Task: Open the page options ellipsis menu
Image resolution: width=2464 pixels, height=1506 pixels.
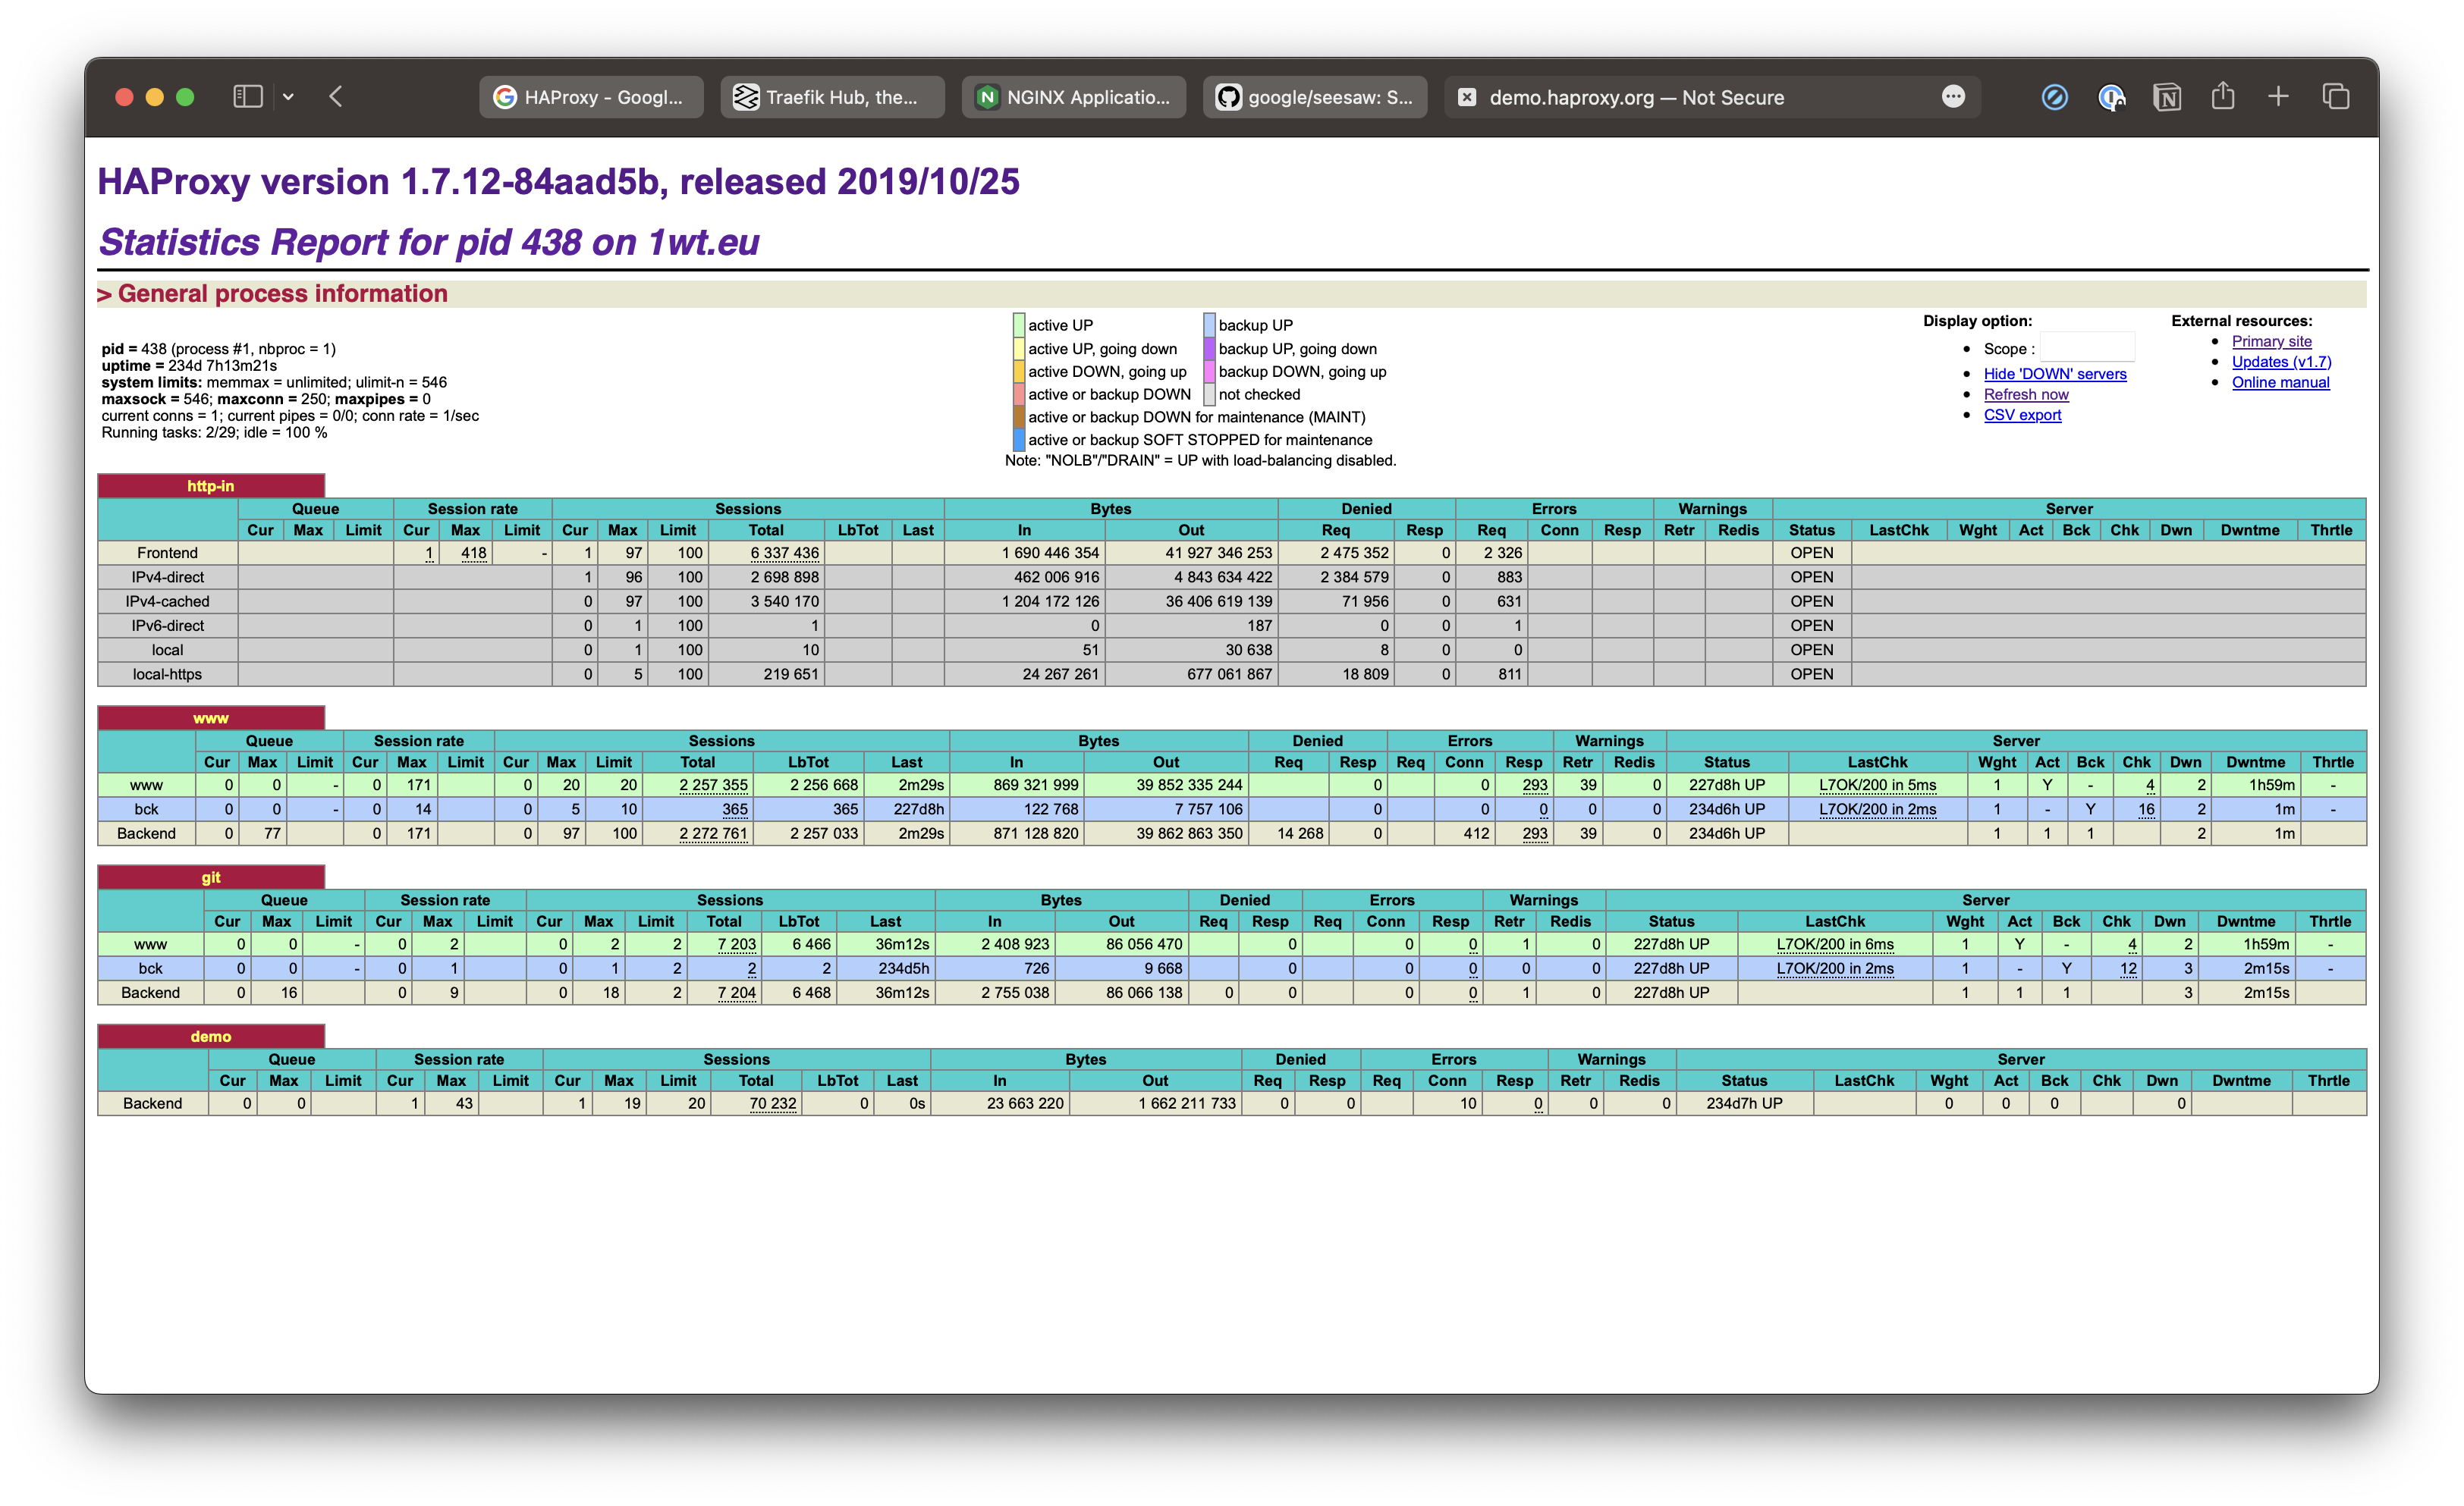Action: (1953, 97)
